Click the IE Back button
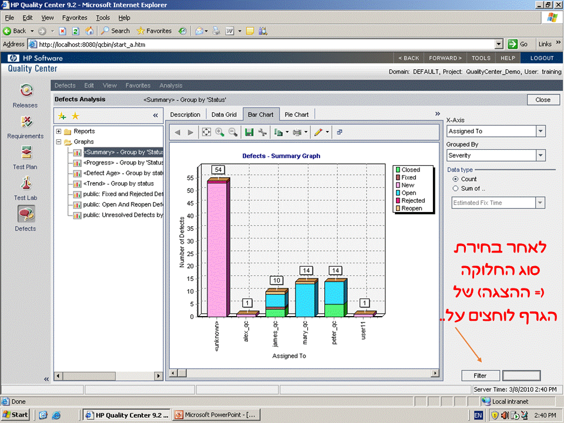564x423 pixels. (15, 31)
